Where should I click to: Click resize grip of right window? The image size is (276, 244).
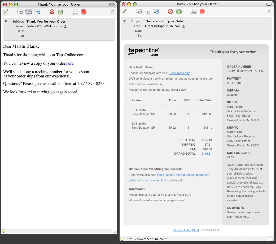point(271,239)
